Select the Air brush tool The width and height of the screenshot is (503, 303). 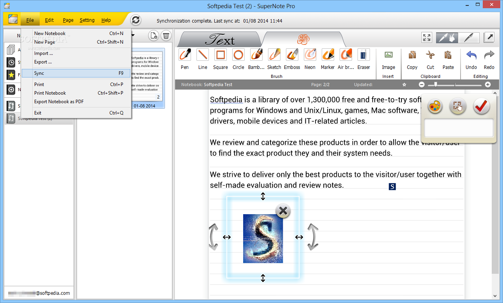tap(346, 55)
